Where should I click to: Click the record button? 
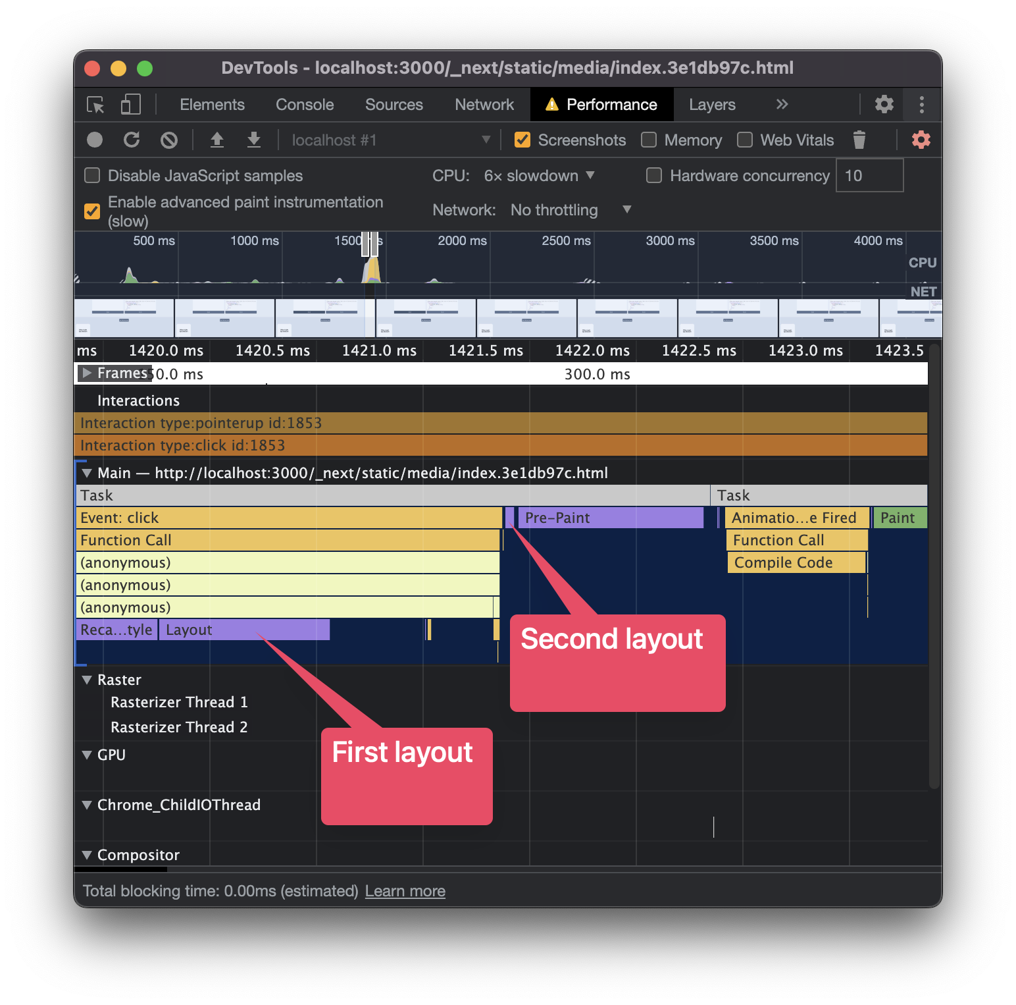[95, 140]
